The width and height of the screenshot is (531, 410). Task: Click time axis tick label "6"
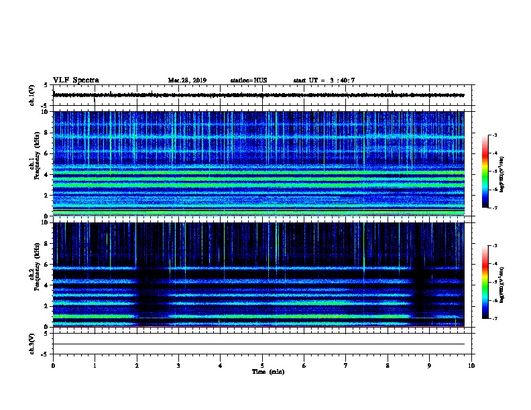304,365
